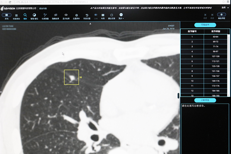Screen dimensions: 231x154
Task: Toggle the 序列 series panel switch
Action: click(7, 15)
